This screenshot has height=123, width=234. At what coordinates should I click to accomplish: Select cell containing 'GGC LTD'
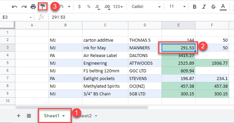tap(145, 71)
